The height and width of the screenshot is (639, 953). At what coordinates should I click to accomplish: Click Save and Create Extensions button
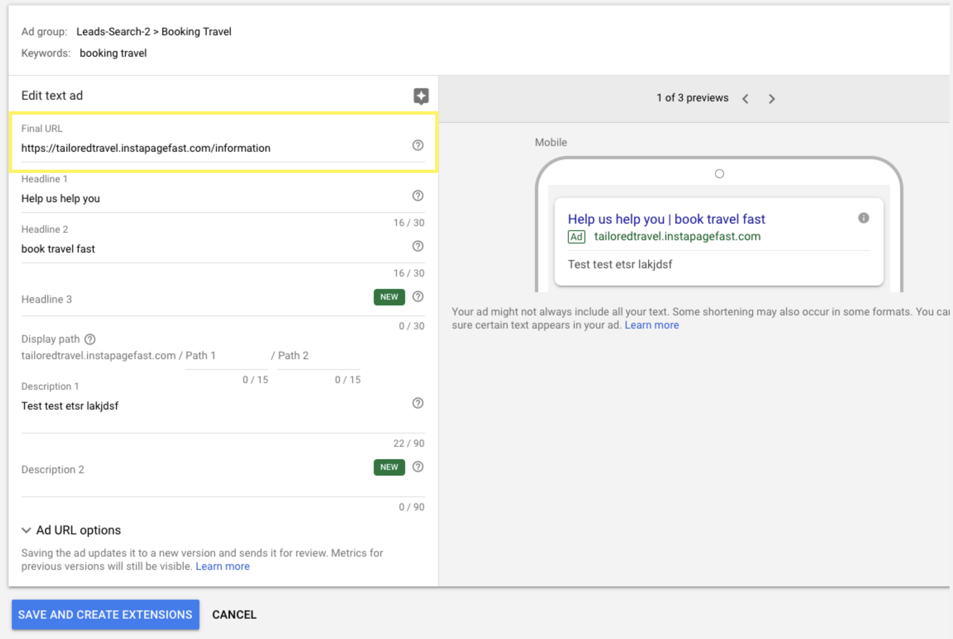(x=105, y=615)
